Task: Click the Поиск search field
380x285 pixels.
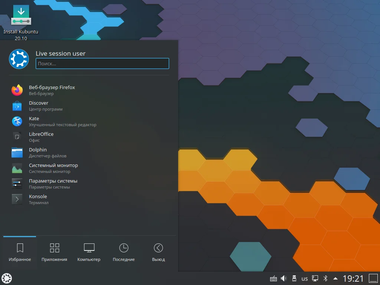Action: [102, 63]
